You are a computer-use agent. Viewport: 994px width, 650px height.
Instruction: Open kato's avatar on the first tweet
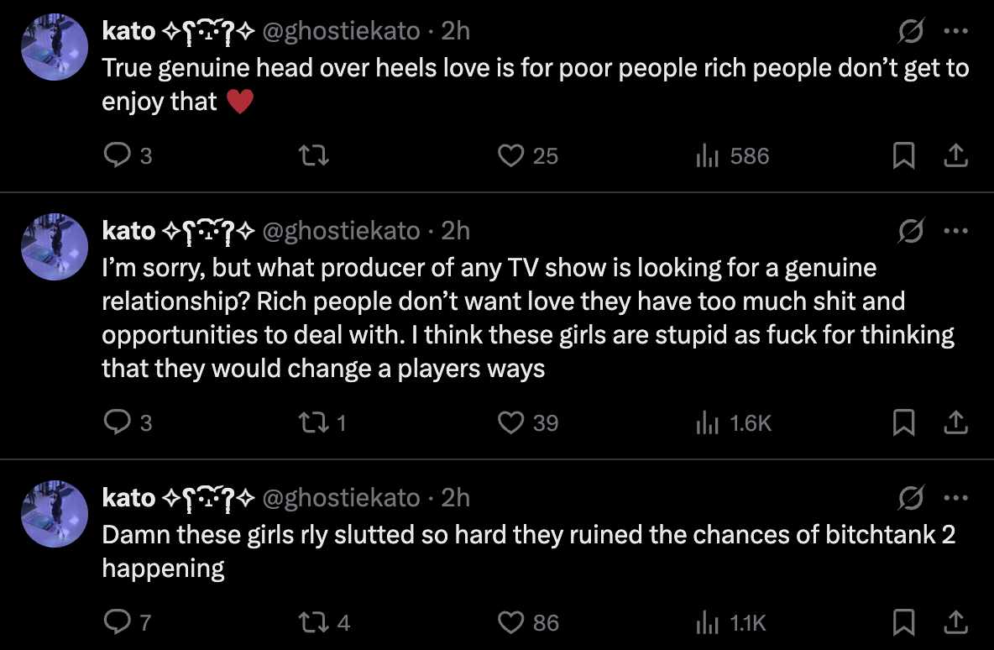(55, 47)
